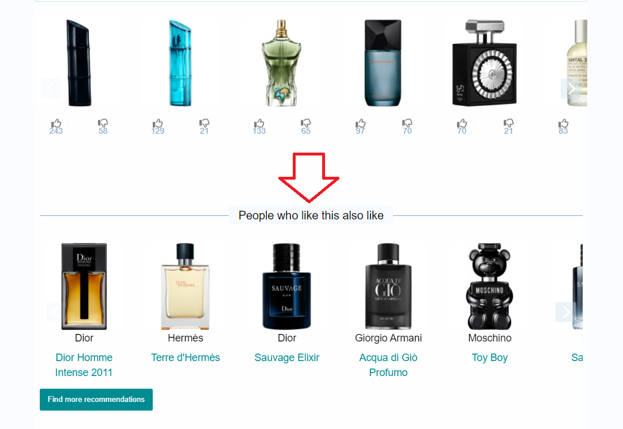Click thumbs down with 58 votes

(x=103, y=126)
